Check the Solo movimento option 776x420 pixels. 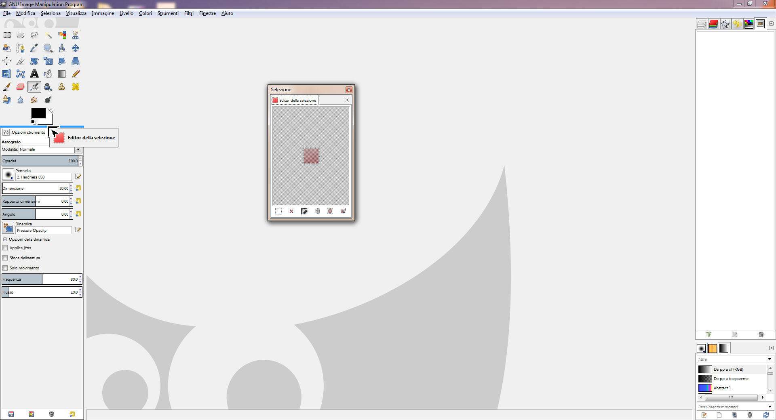pos(5,268)
